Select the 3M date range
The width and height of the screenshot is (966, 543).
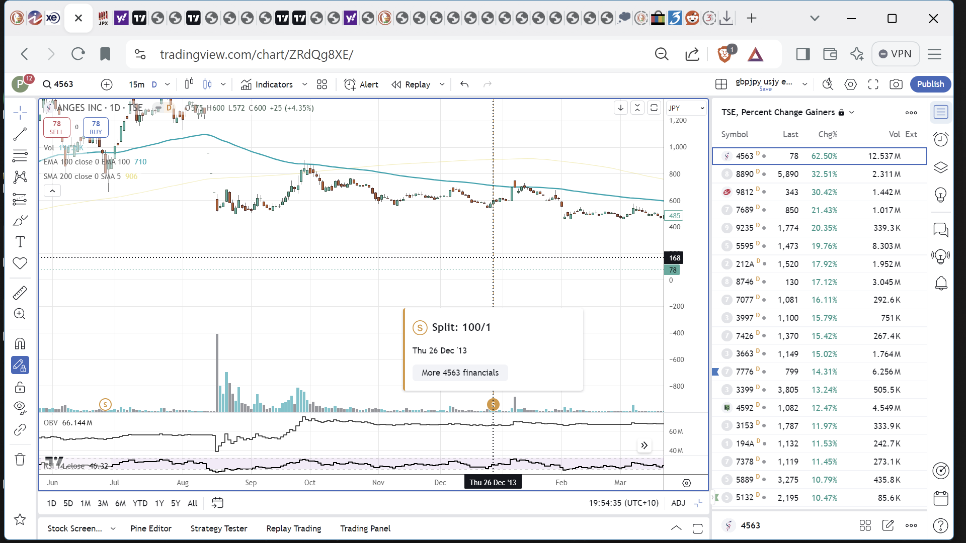click(103, 503)
